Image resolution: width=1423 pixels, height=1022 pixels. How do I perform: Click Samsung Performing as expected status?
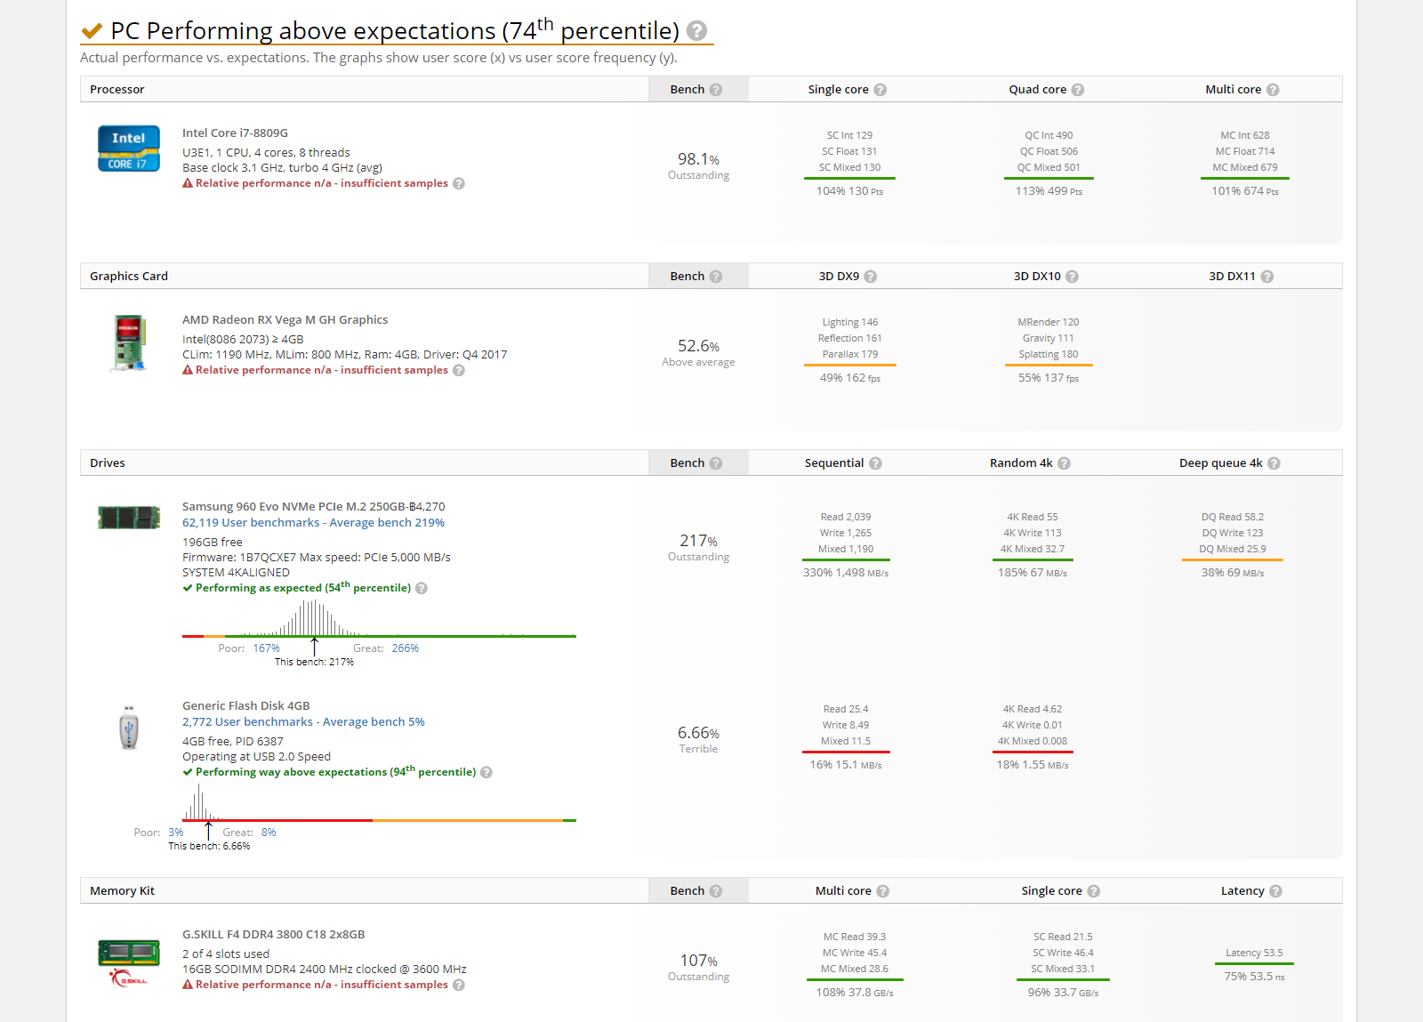coord(302,588)
